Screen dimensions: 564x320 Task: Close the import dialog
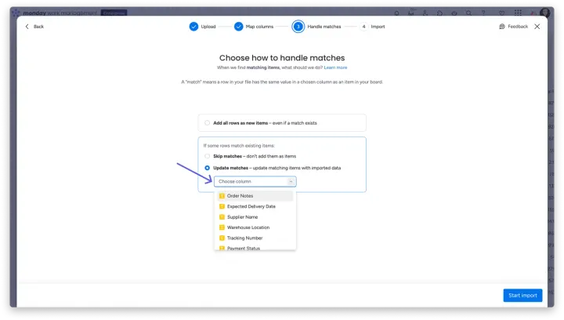[x=537, y=27]
